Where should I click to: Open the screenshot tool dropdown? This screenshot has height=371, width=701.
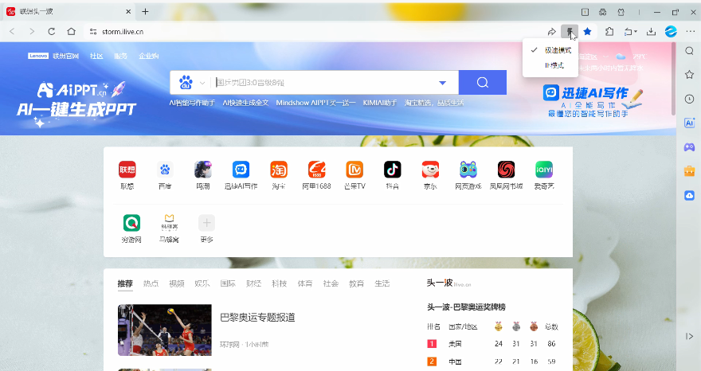(x=631, y=32)
